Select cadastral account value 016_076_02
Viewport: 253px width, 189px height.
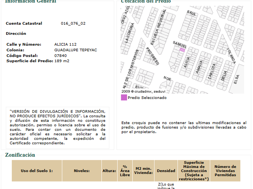tap(73, 23)
